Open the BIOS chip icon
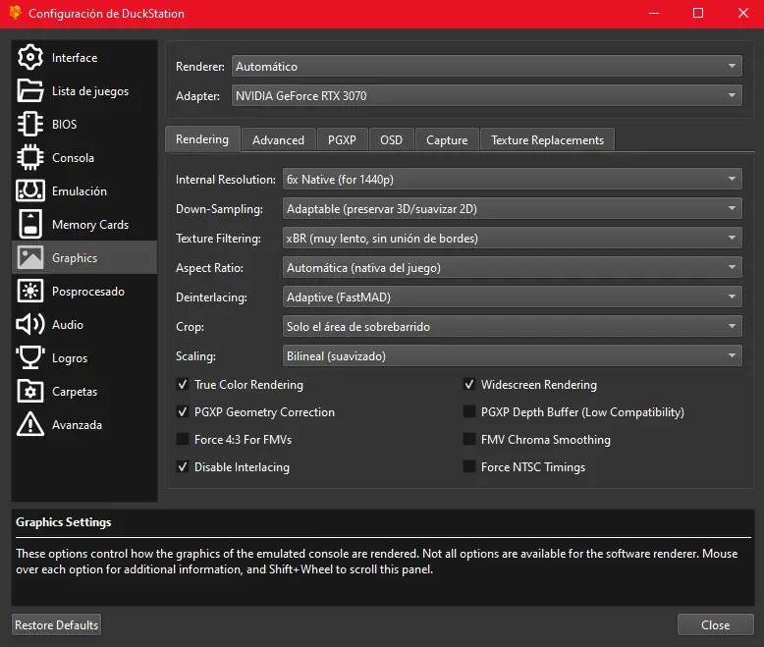 pos(30,125)
